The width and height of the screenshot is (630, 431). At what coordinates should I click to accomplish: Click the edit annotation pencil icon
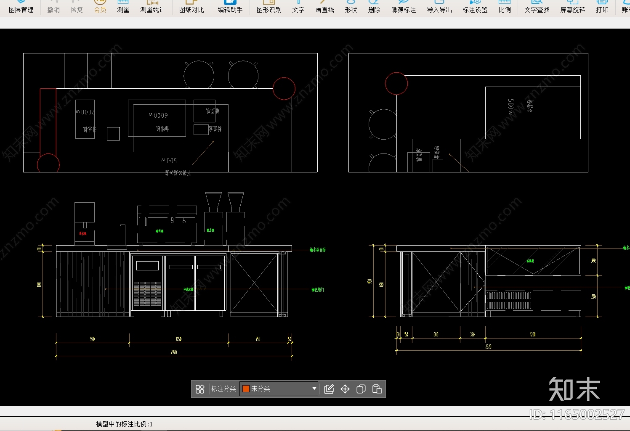click(329, 389)
